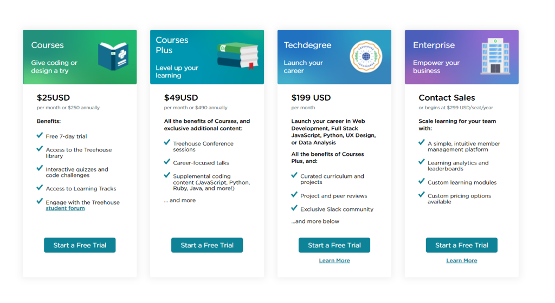Open Learn More under Enterprise

click(462, 261)
